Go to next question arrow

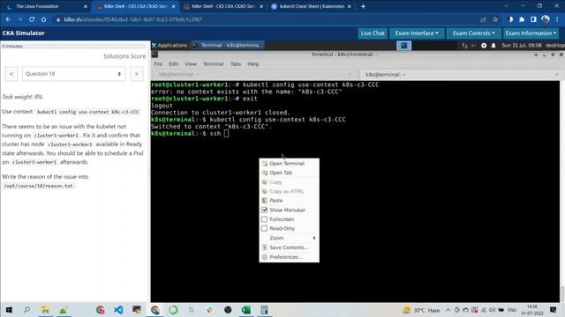[137, 74]
